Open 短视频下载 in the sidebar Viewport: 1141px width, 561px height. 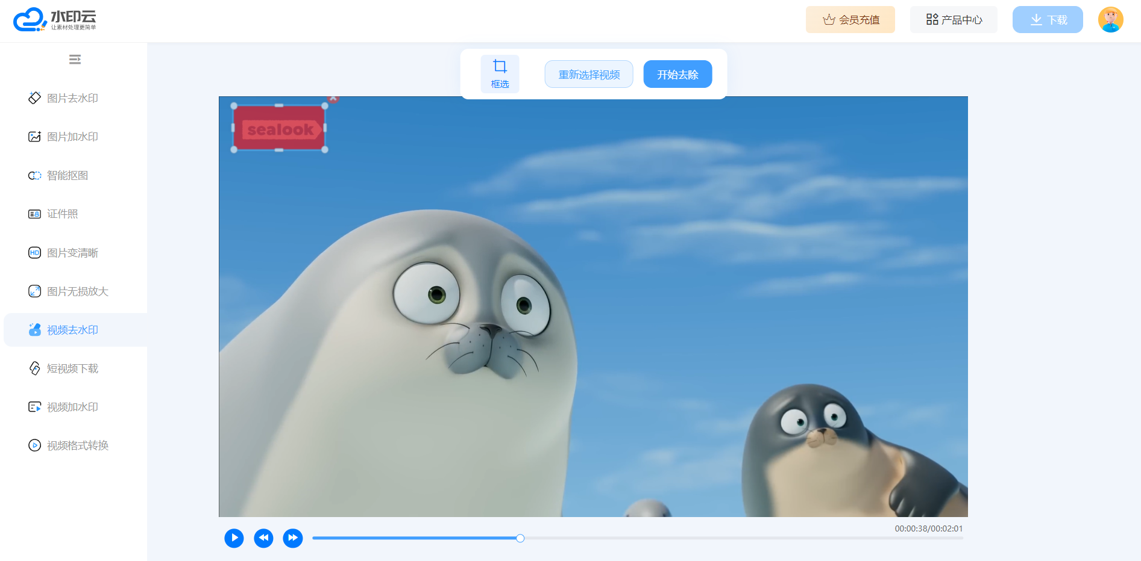pyautogui.click(x=72, y=368)
